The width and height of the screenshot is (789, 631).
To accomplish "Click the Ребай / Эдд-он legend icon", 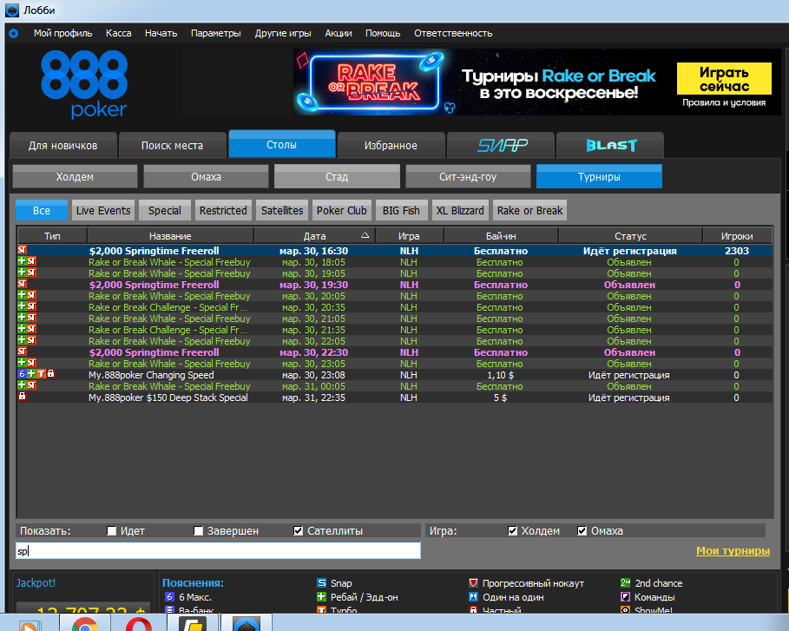I will pos(321,597).
